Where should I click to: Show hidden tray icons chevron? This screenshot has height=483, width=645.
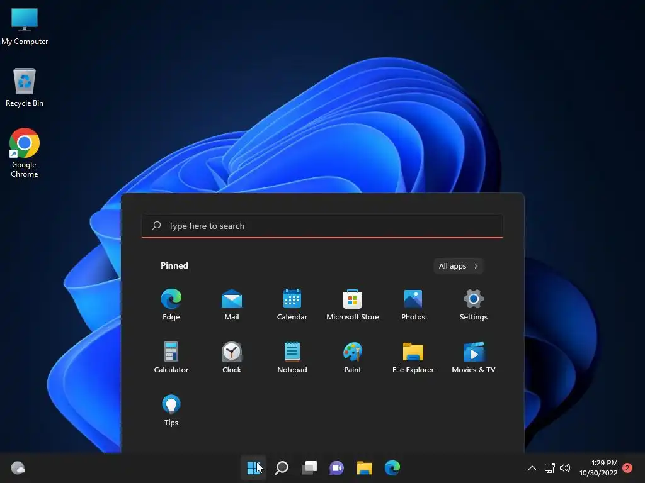coord(532,468)
